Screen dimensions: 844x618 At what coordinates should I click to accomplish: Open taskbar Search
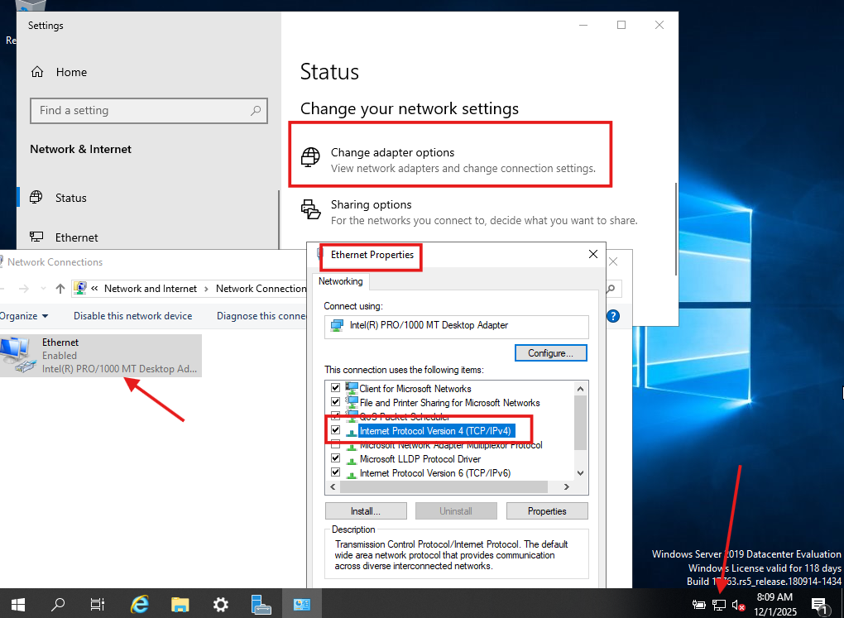point(58,604)
